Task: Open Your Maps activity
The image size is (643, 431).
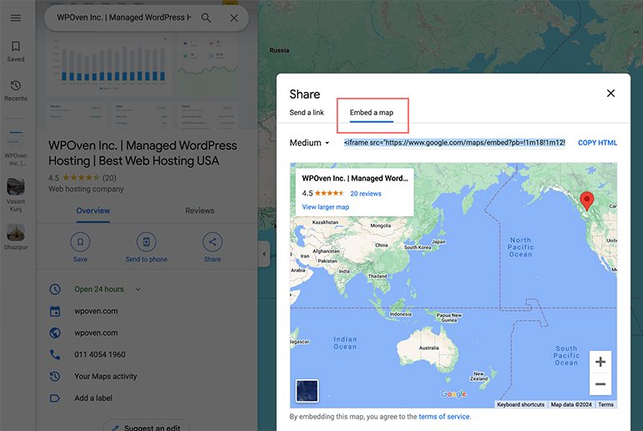Action: point(105,377)
